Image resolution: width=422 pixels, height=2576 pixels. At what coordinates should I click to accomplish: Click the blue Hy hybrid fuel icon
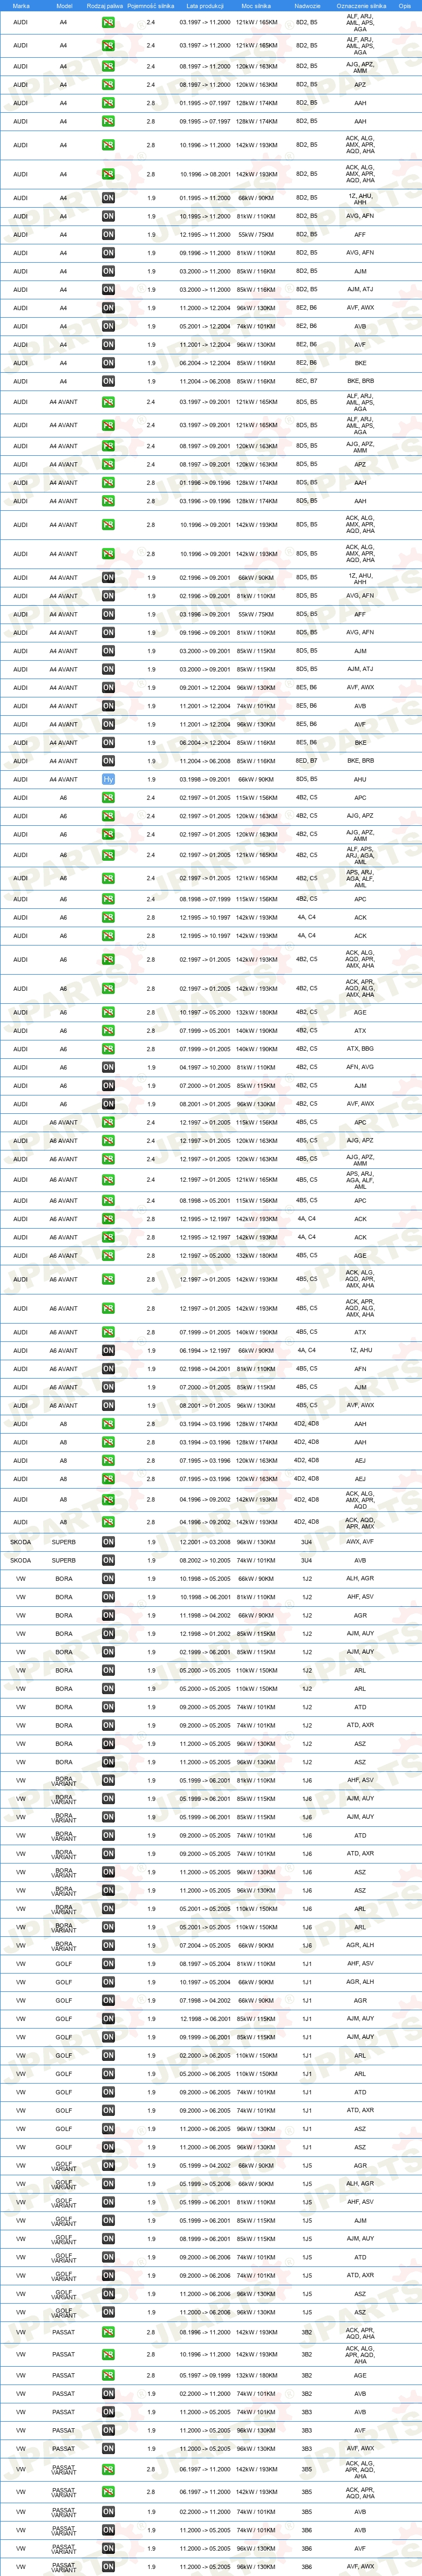[x=108, y=779]
